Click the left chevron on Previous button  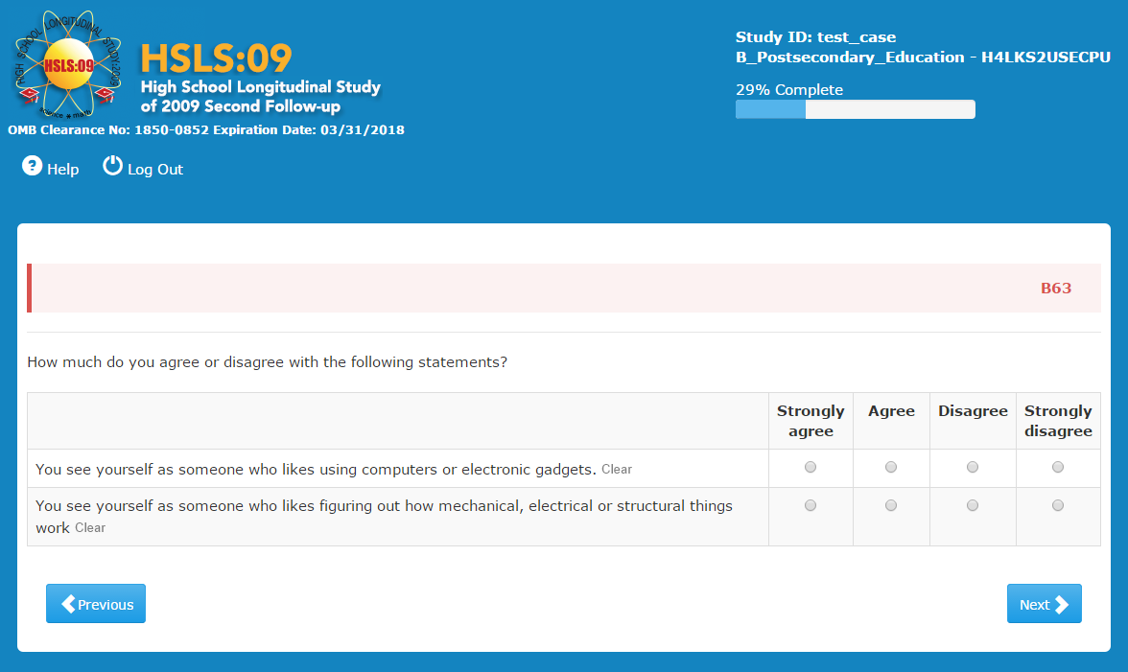pos(68,604)
